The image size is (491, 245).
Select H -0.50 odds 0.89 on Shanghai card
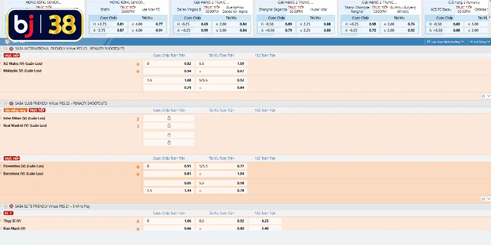click(x=276, y=24)
